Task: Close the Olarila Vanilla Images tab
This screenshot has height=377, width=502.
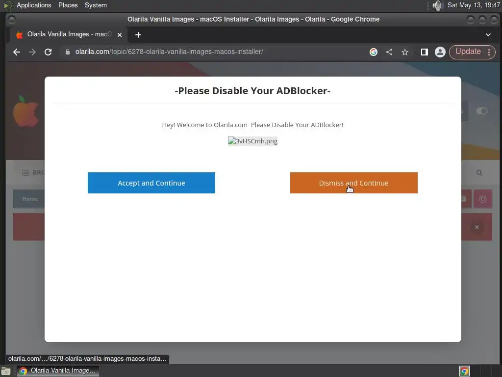Action: [x=120, y=35]
